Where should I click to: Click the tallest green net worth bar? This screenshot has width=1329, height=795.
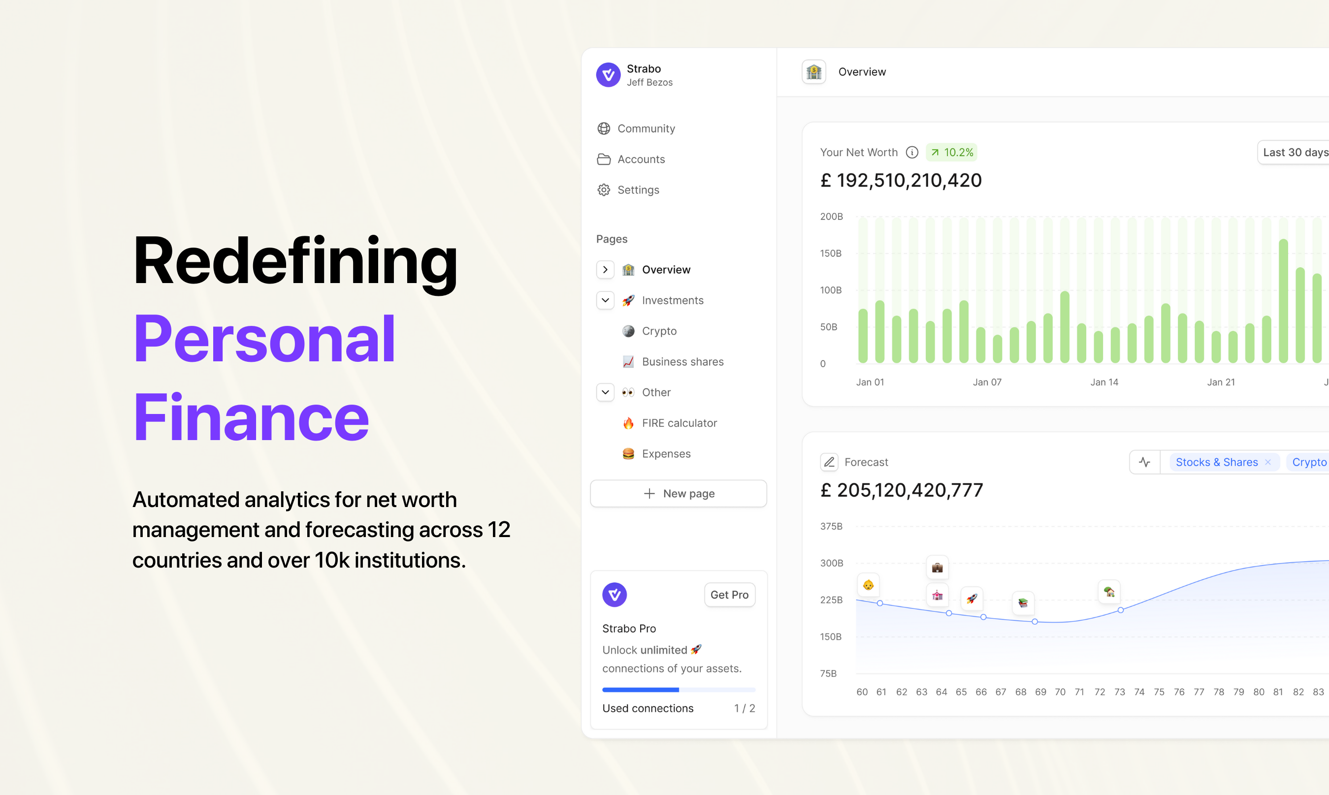coord(1283,301)
